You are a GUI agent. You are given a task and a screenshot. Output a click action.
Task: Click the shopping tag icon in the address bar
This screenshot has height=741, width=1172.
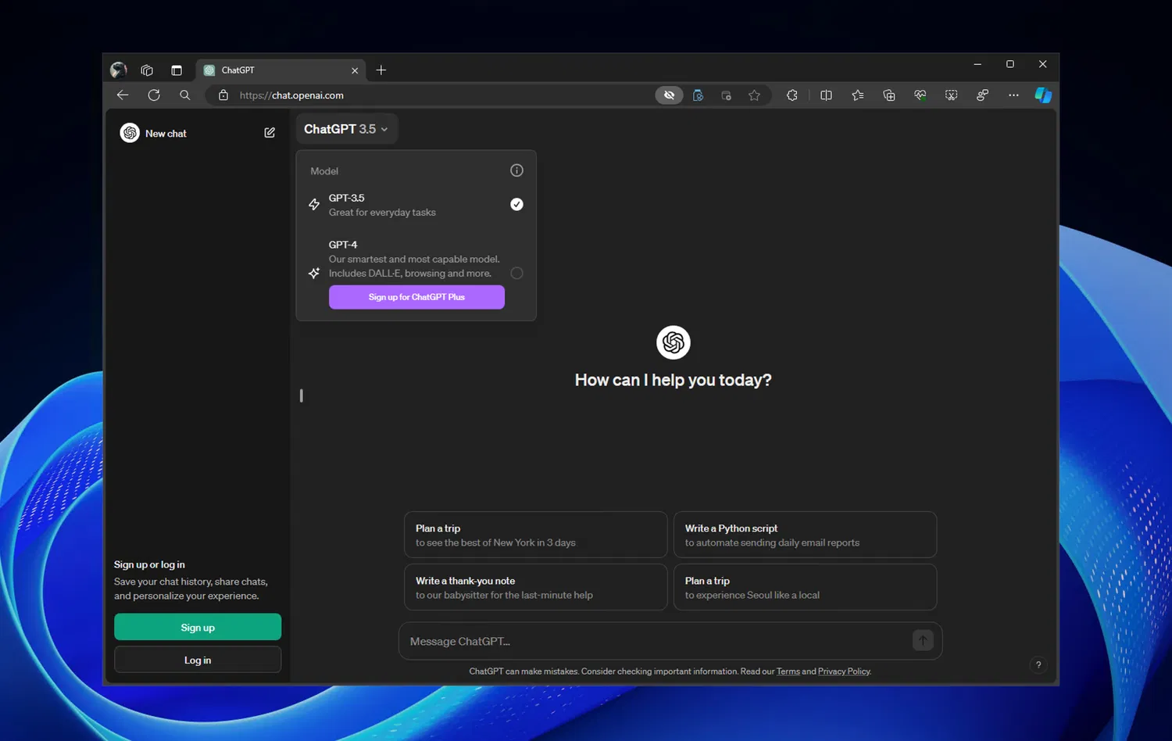[x=698, y=95]
